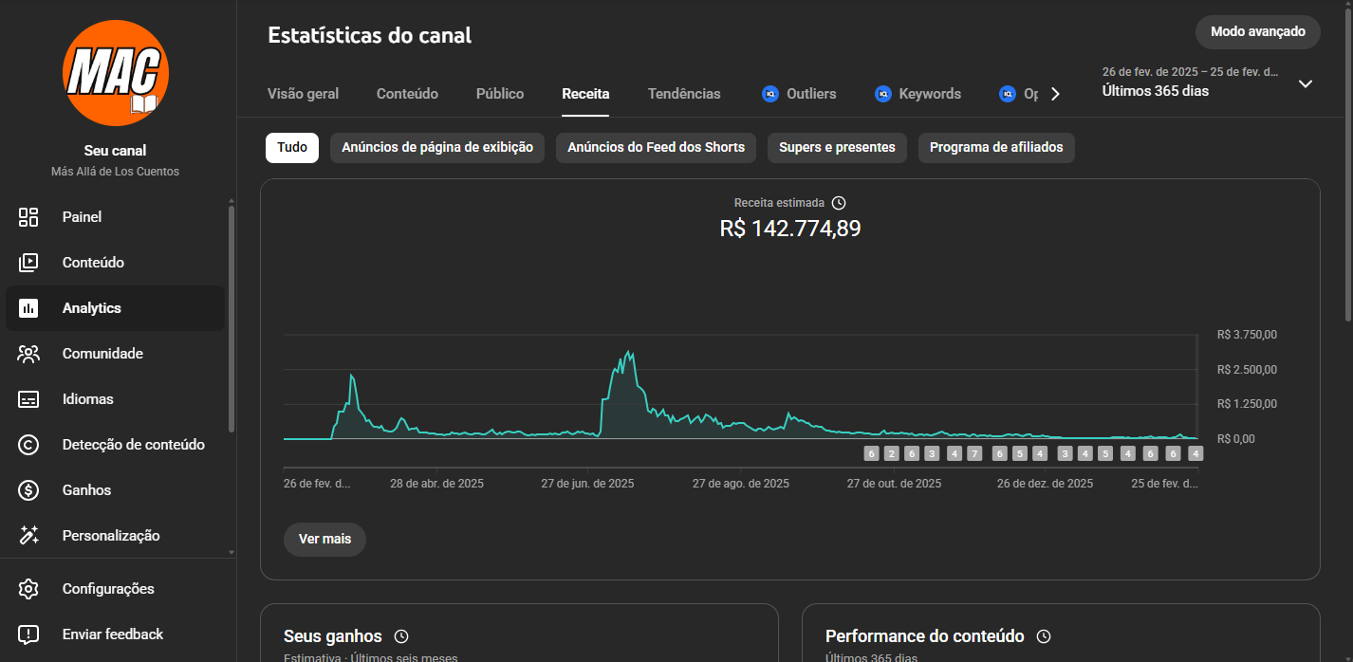Click Enviar feedback in the sidebar
The width and height of the screenshot is (1353, 662).
[x=115, y=634]
